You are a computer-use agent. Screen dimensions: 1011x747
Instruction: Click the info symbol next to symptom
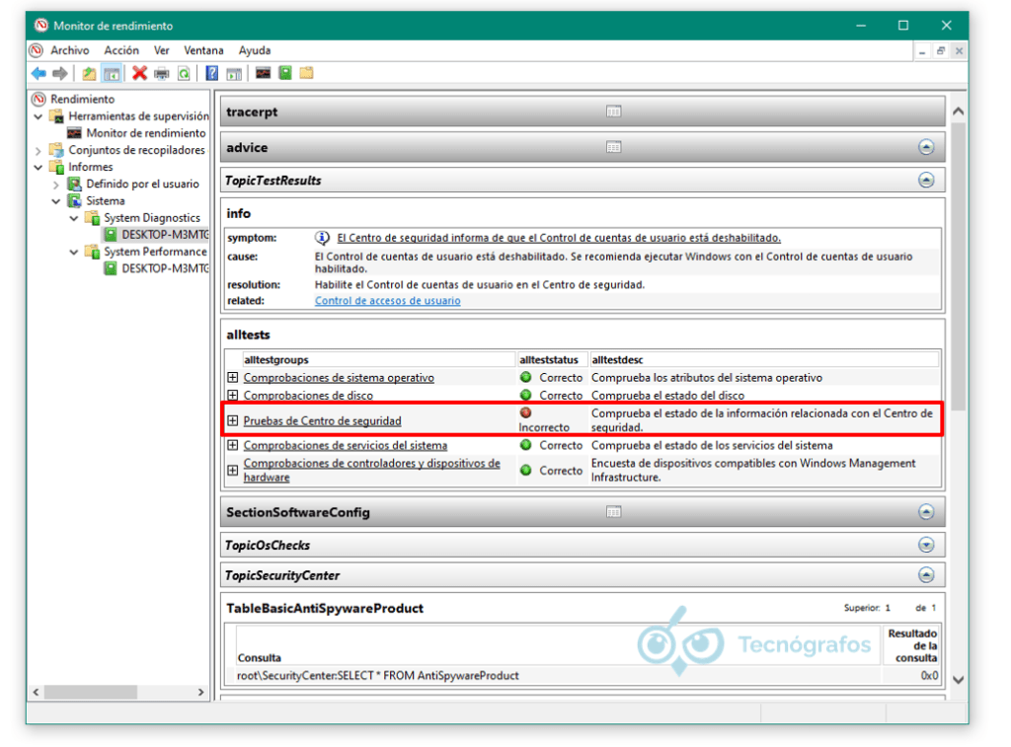[320, 236]
